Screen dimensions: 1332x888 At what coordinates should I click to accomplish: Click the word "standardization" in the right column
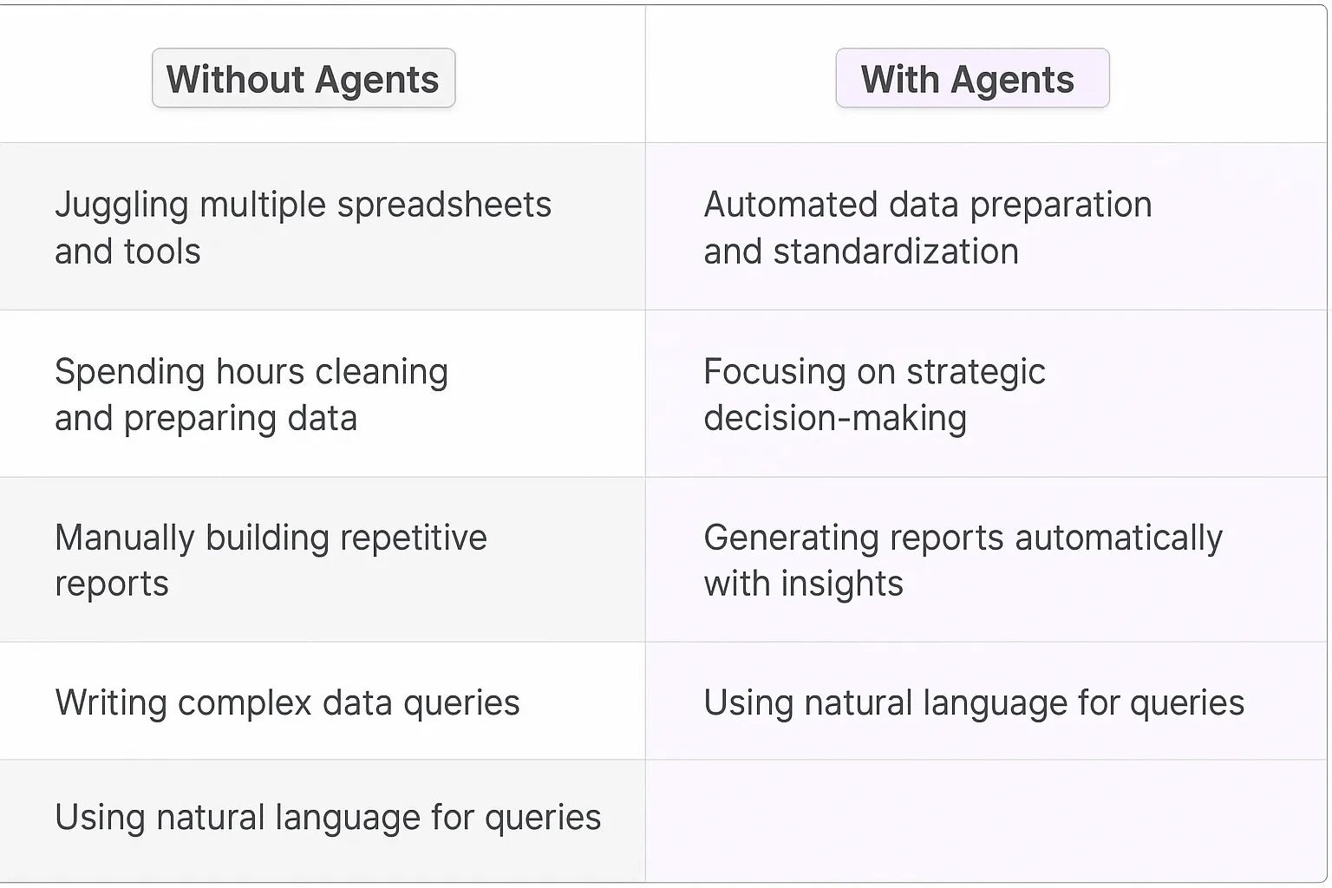(x=896, y=252)
